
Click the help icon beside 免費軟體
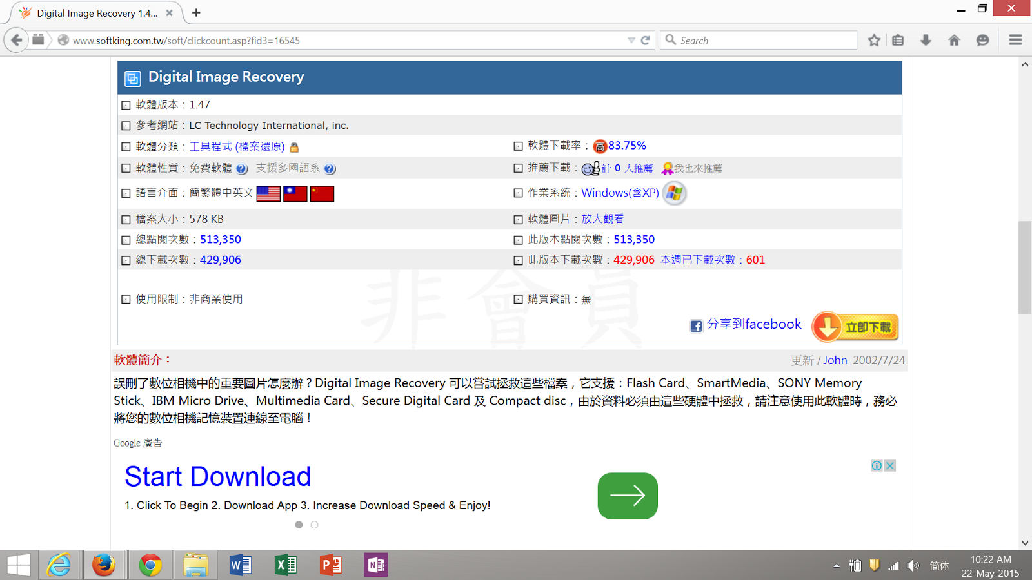click(x=241, y=169)
